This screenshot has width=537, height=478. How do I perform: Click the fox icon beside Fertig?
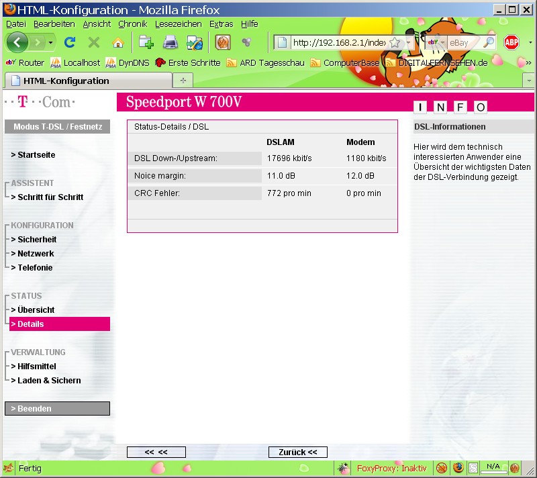tap(9, 468)
